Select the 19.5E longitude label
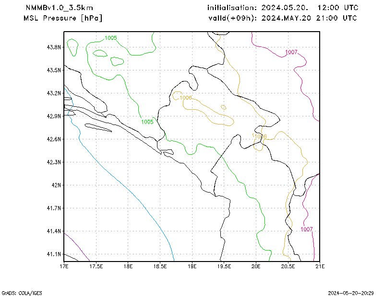The height and width of the screenshot is (296, 384). coord(224,266)
